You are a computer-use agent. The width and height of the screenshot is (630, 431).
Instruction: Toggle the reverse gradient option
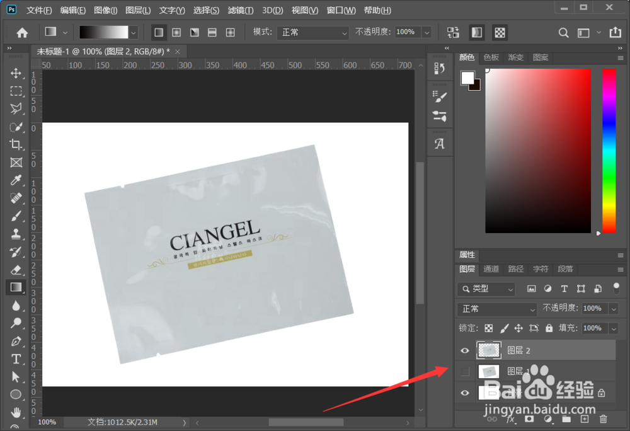[x=453, y=32]
